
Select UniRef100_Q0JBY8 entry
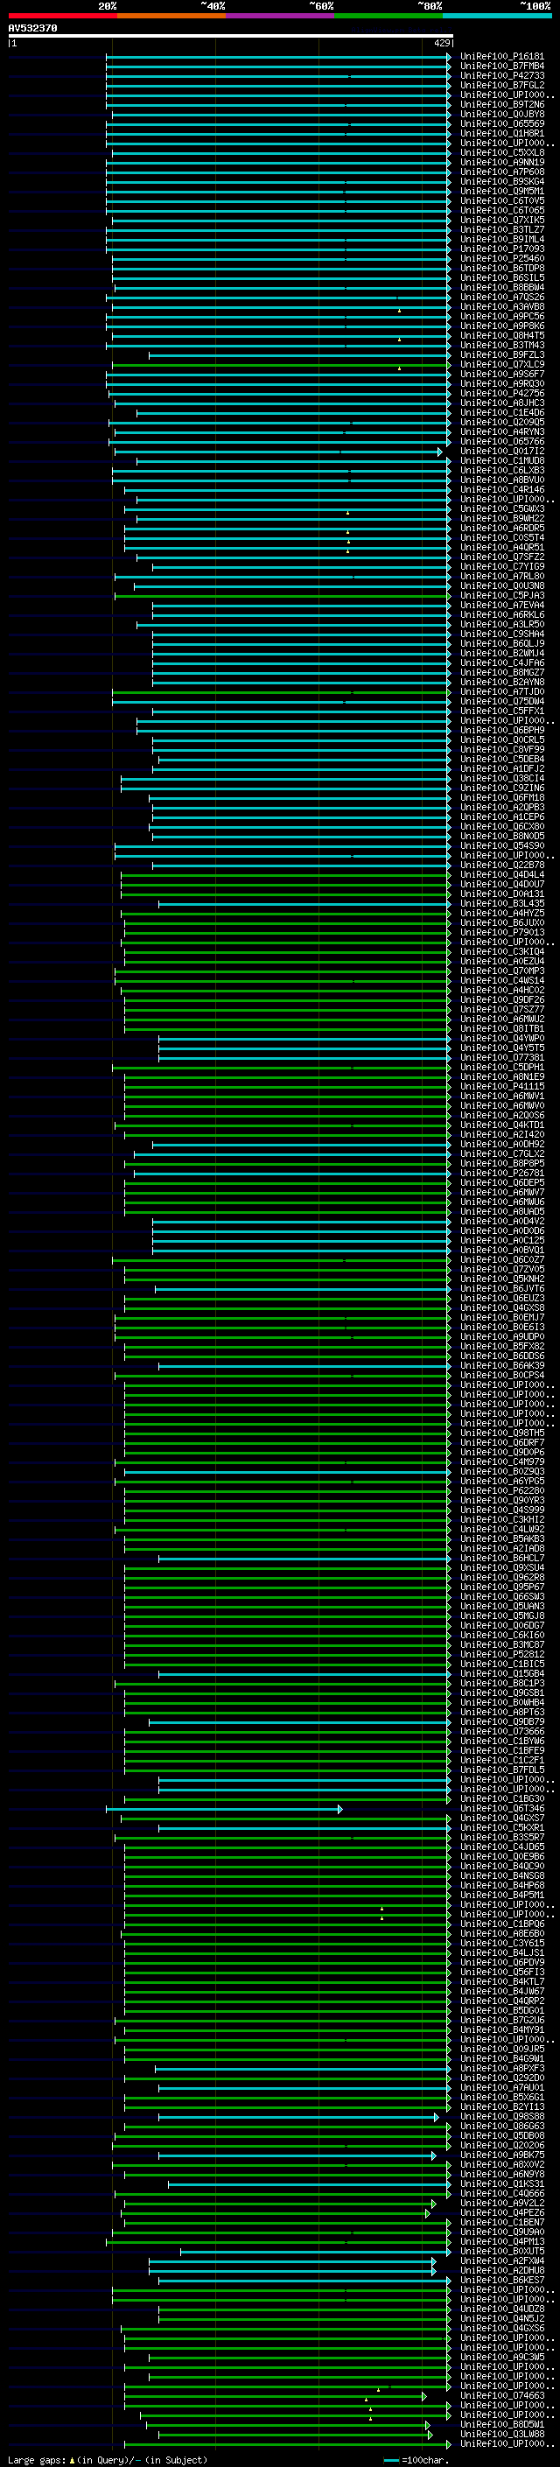pyautogui.click(x=501, y=114)
